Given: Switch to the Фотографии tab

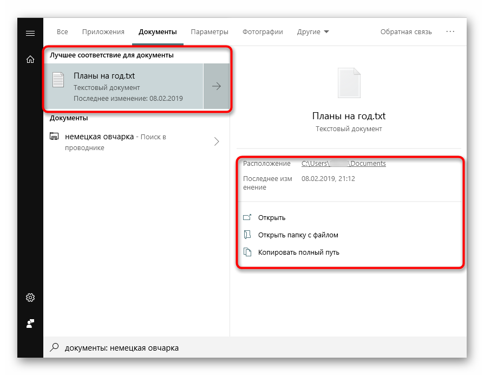Looking at the screenshot, I should [263, 32].
